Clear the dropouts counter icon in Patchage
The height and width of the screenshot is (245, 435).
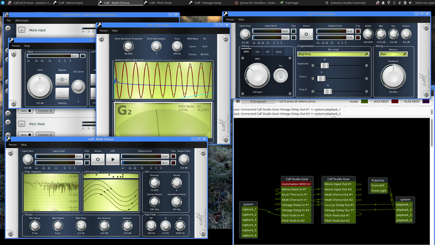click(x=238, y=101)
